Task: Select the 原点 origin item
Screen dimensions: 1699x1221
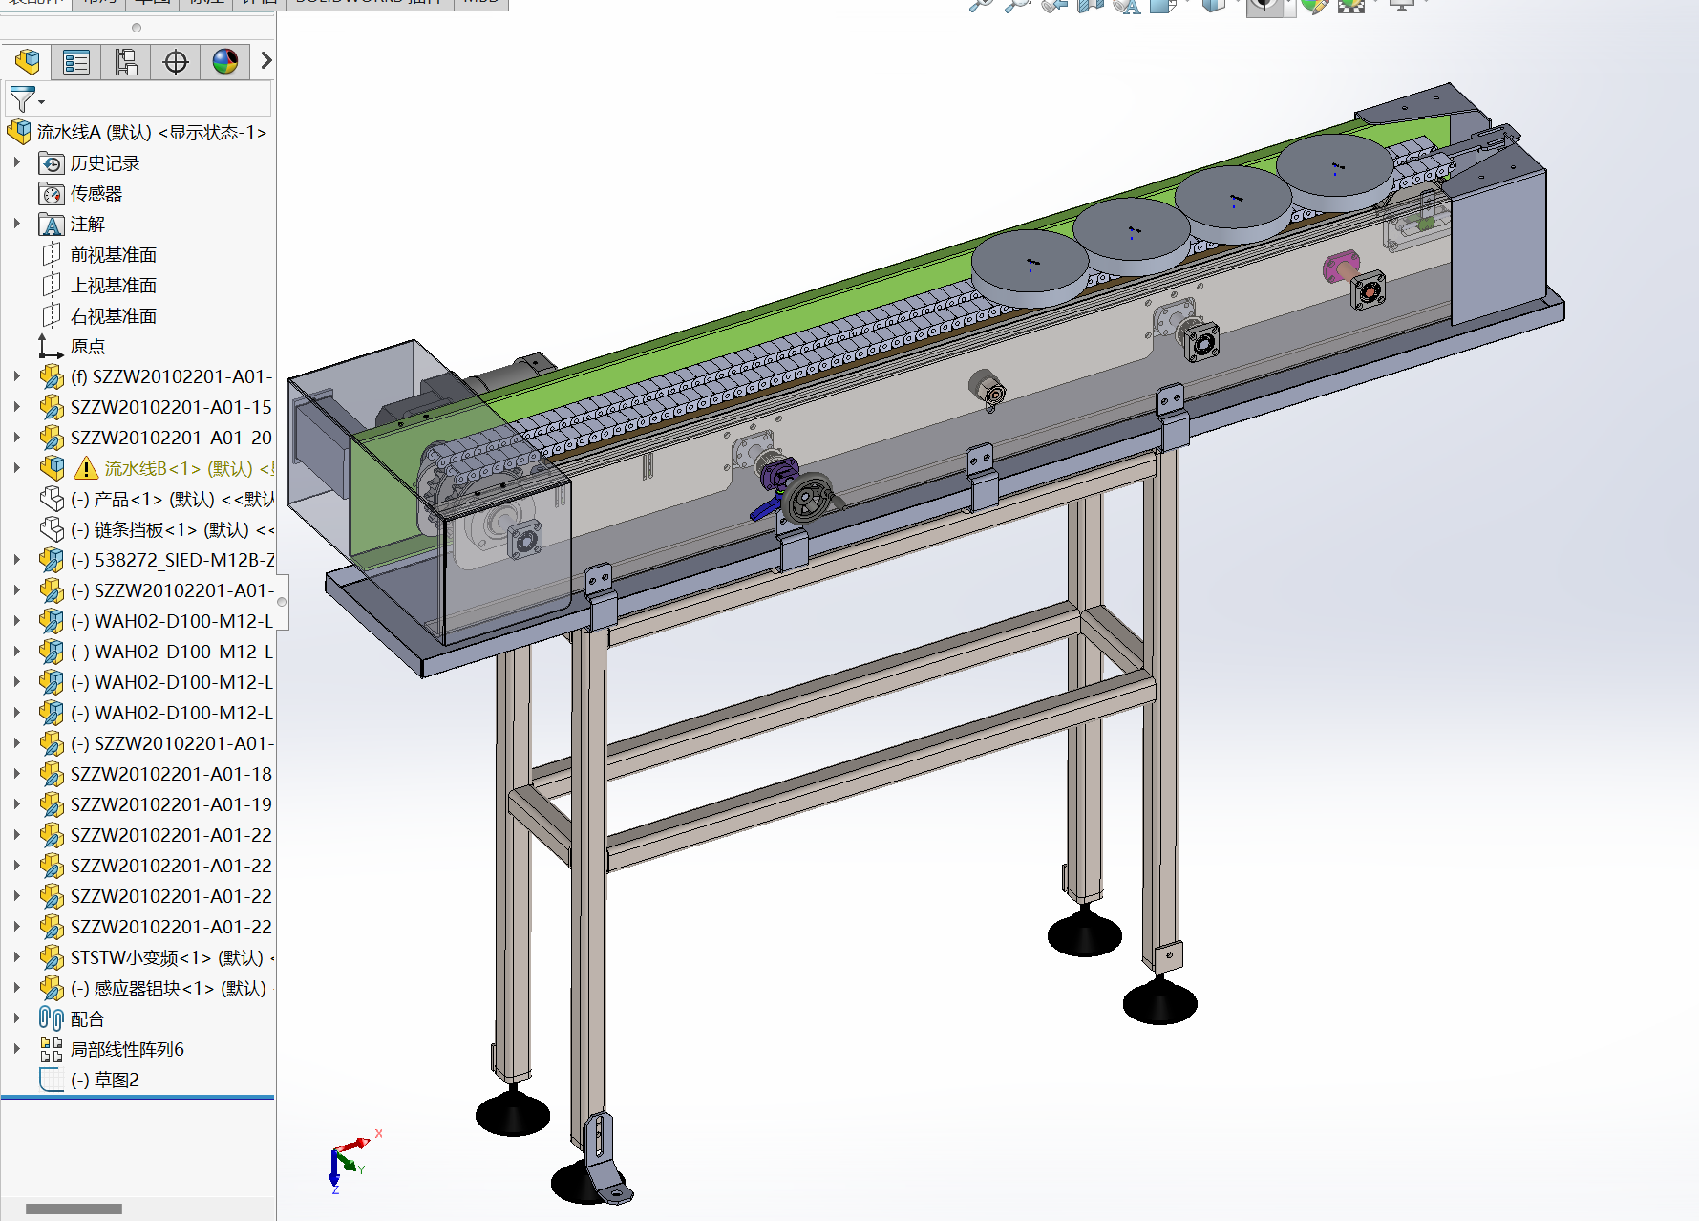Action: click(x=87, y=347)
